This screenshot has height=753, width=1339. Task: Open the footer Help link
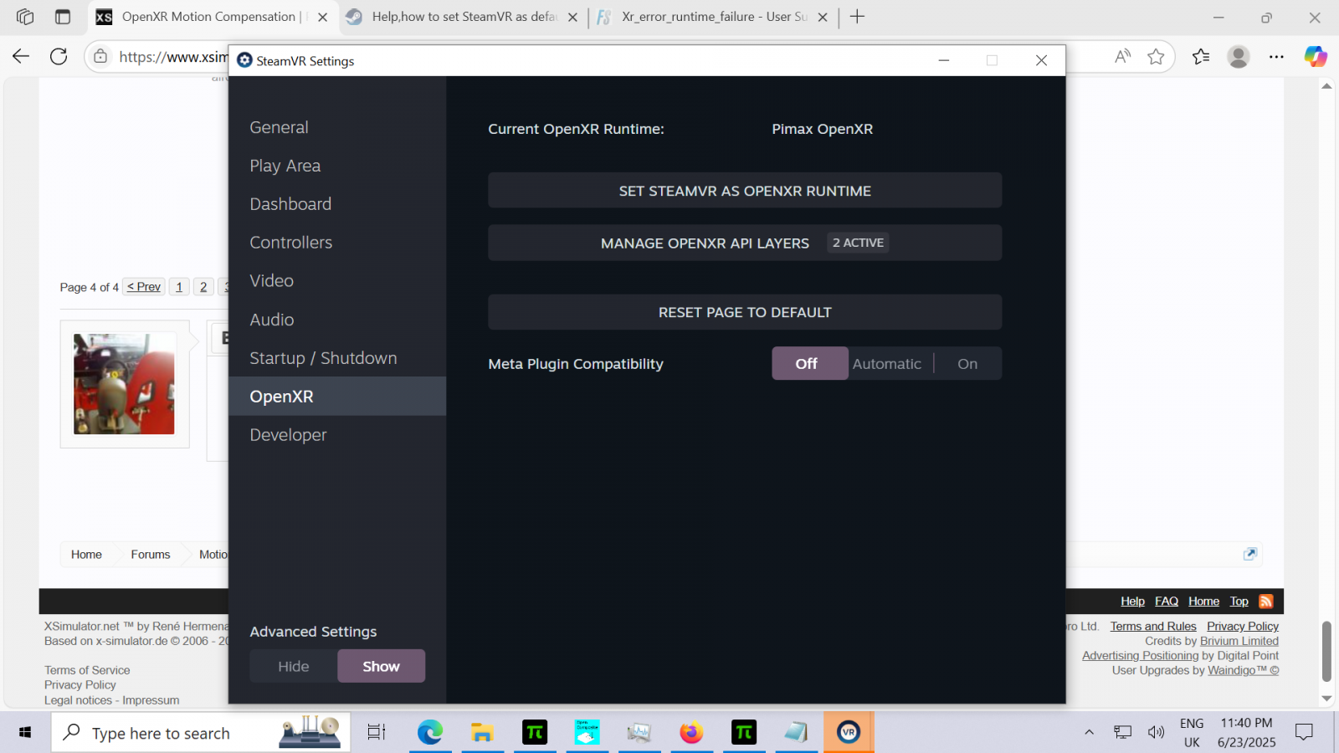tap(1132, 602)
